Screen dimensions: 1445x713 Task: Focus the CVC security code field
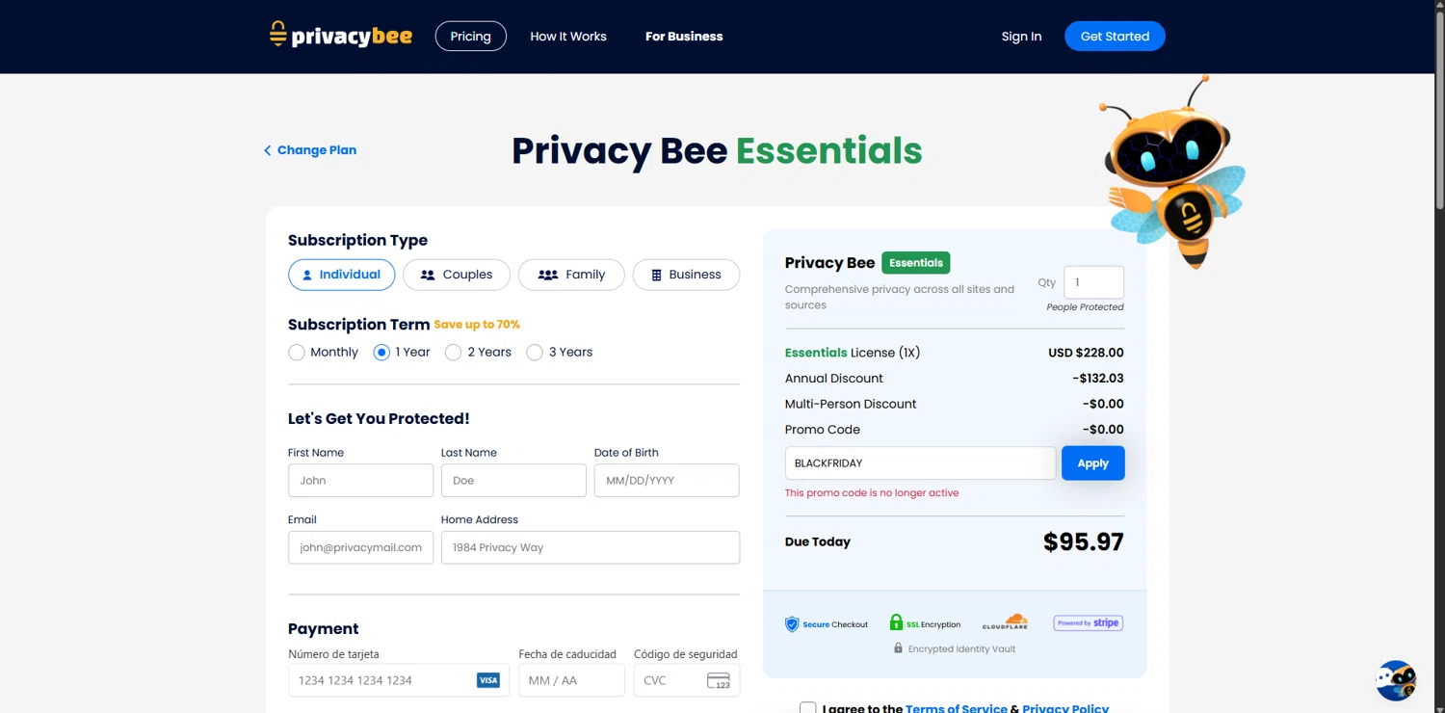click(x=687, y=680)
